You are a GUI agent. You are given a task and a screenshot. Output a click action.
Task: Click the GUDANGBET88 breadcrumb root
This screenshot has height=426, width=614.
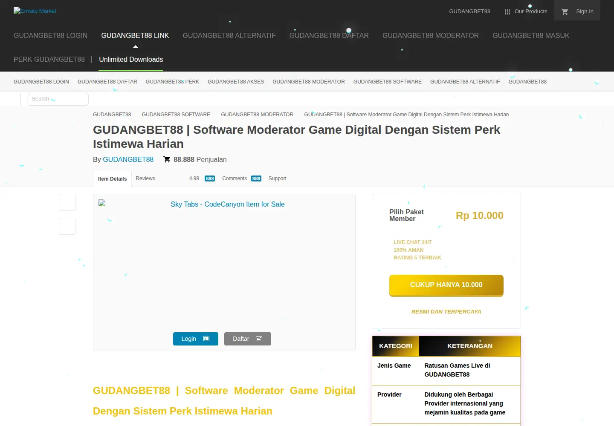click(x=112, y=115)
